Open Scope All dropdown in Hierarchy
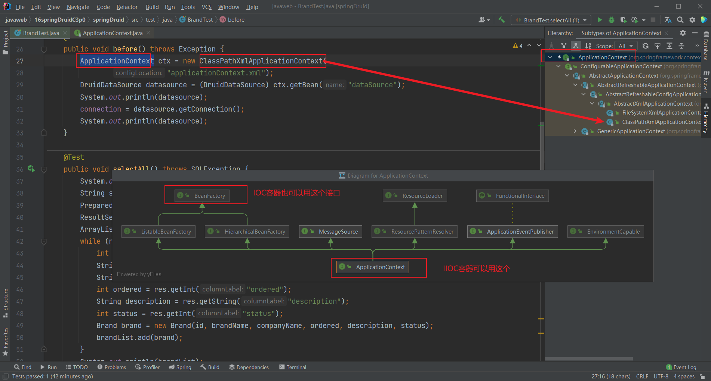The height and width of the screenshot is (381, 711). (x=626, y=46)
